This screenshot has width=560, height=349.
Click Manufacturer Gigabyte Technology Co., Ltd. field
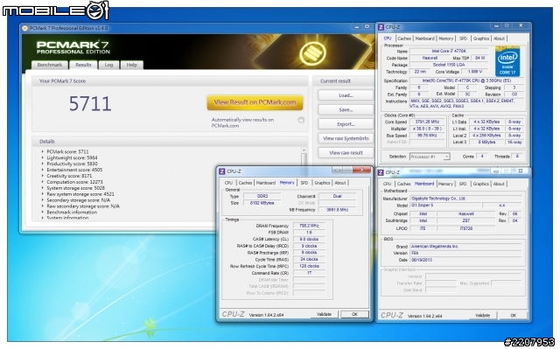(x=465, y=199)
